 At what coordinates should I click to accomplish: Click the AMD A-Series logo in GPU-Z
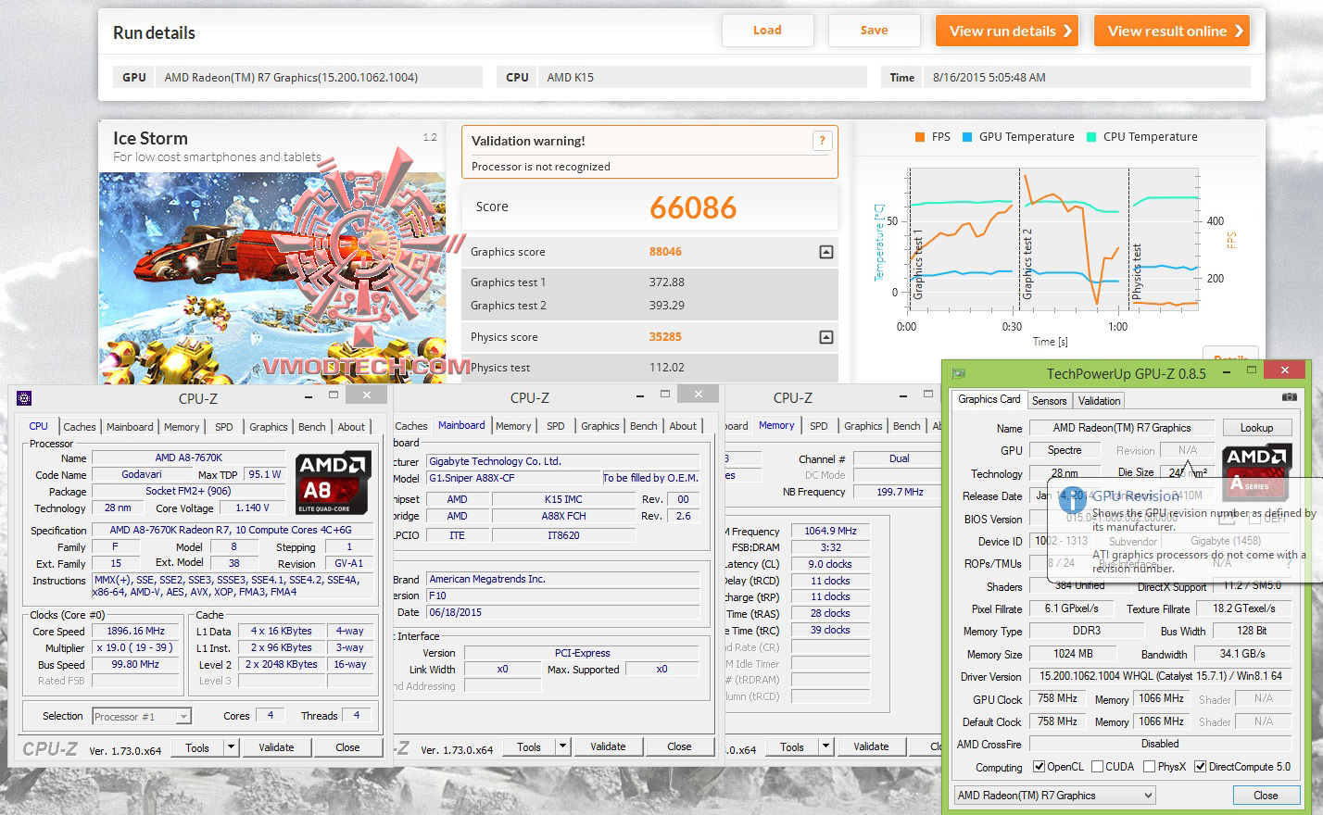[1256, 472]
